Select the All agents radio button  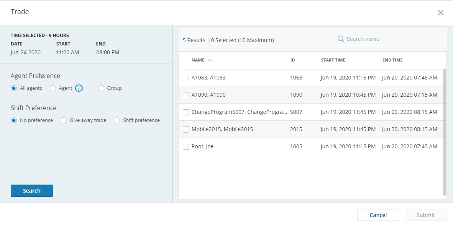click(14, 88)
